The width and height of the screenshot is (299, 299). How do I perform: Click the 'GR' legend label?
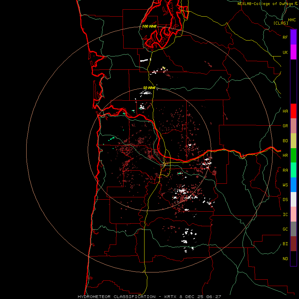285,126
